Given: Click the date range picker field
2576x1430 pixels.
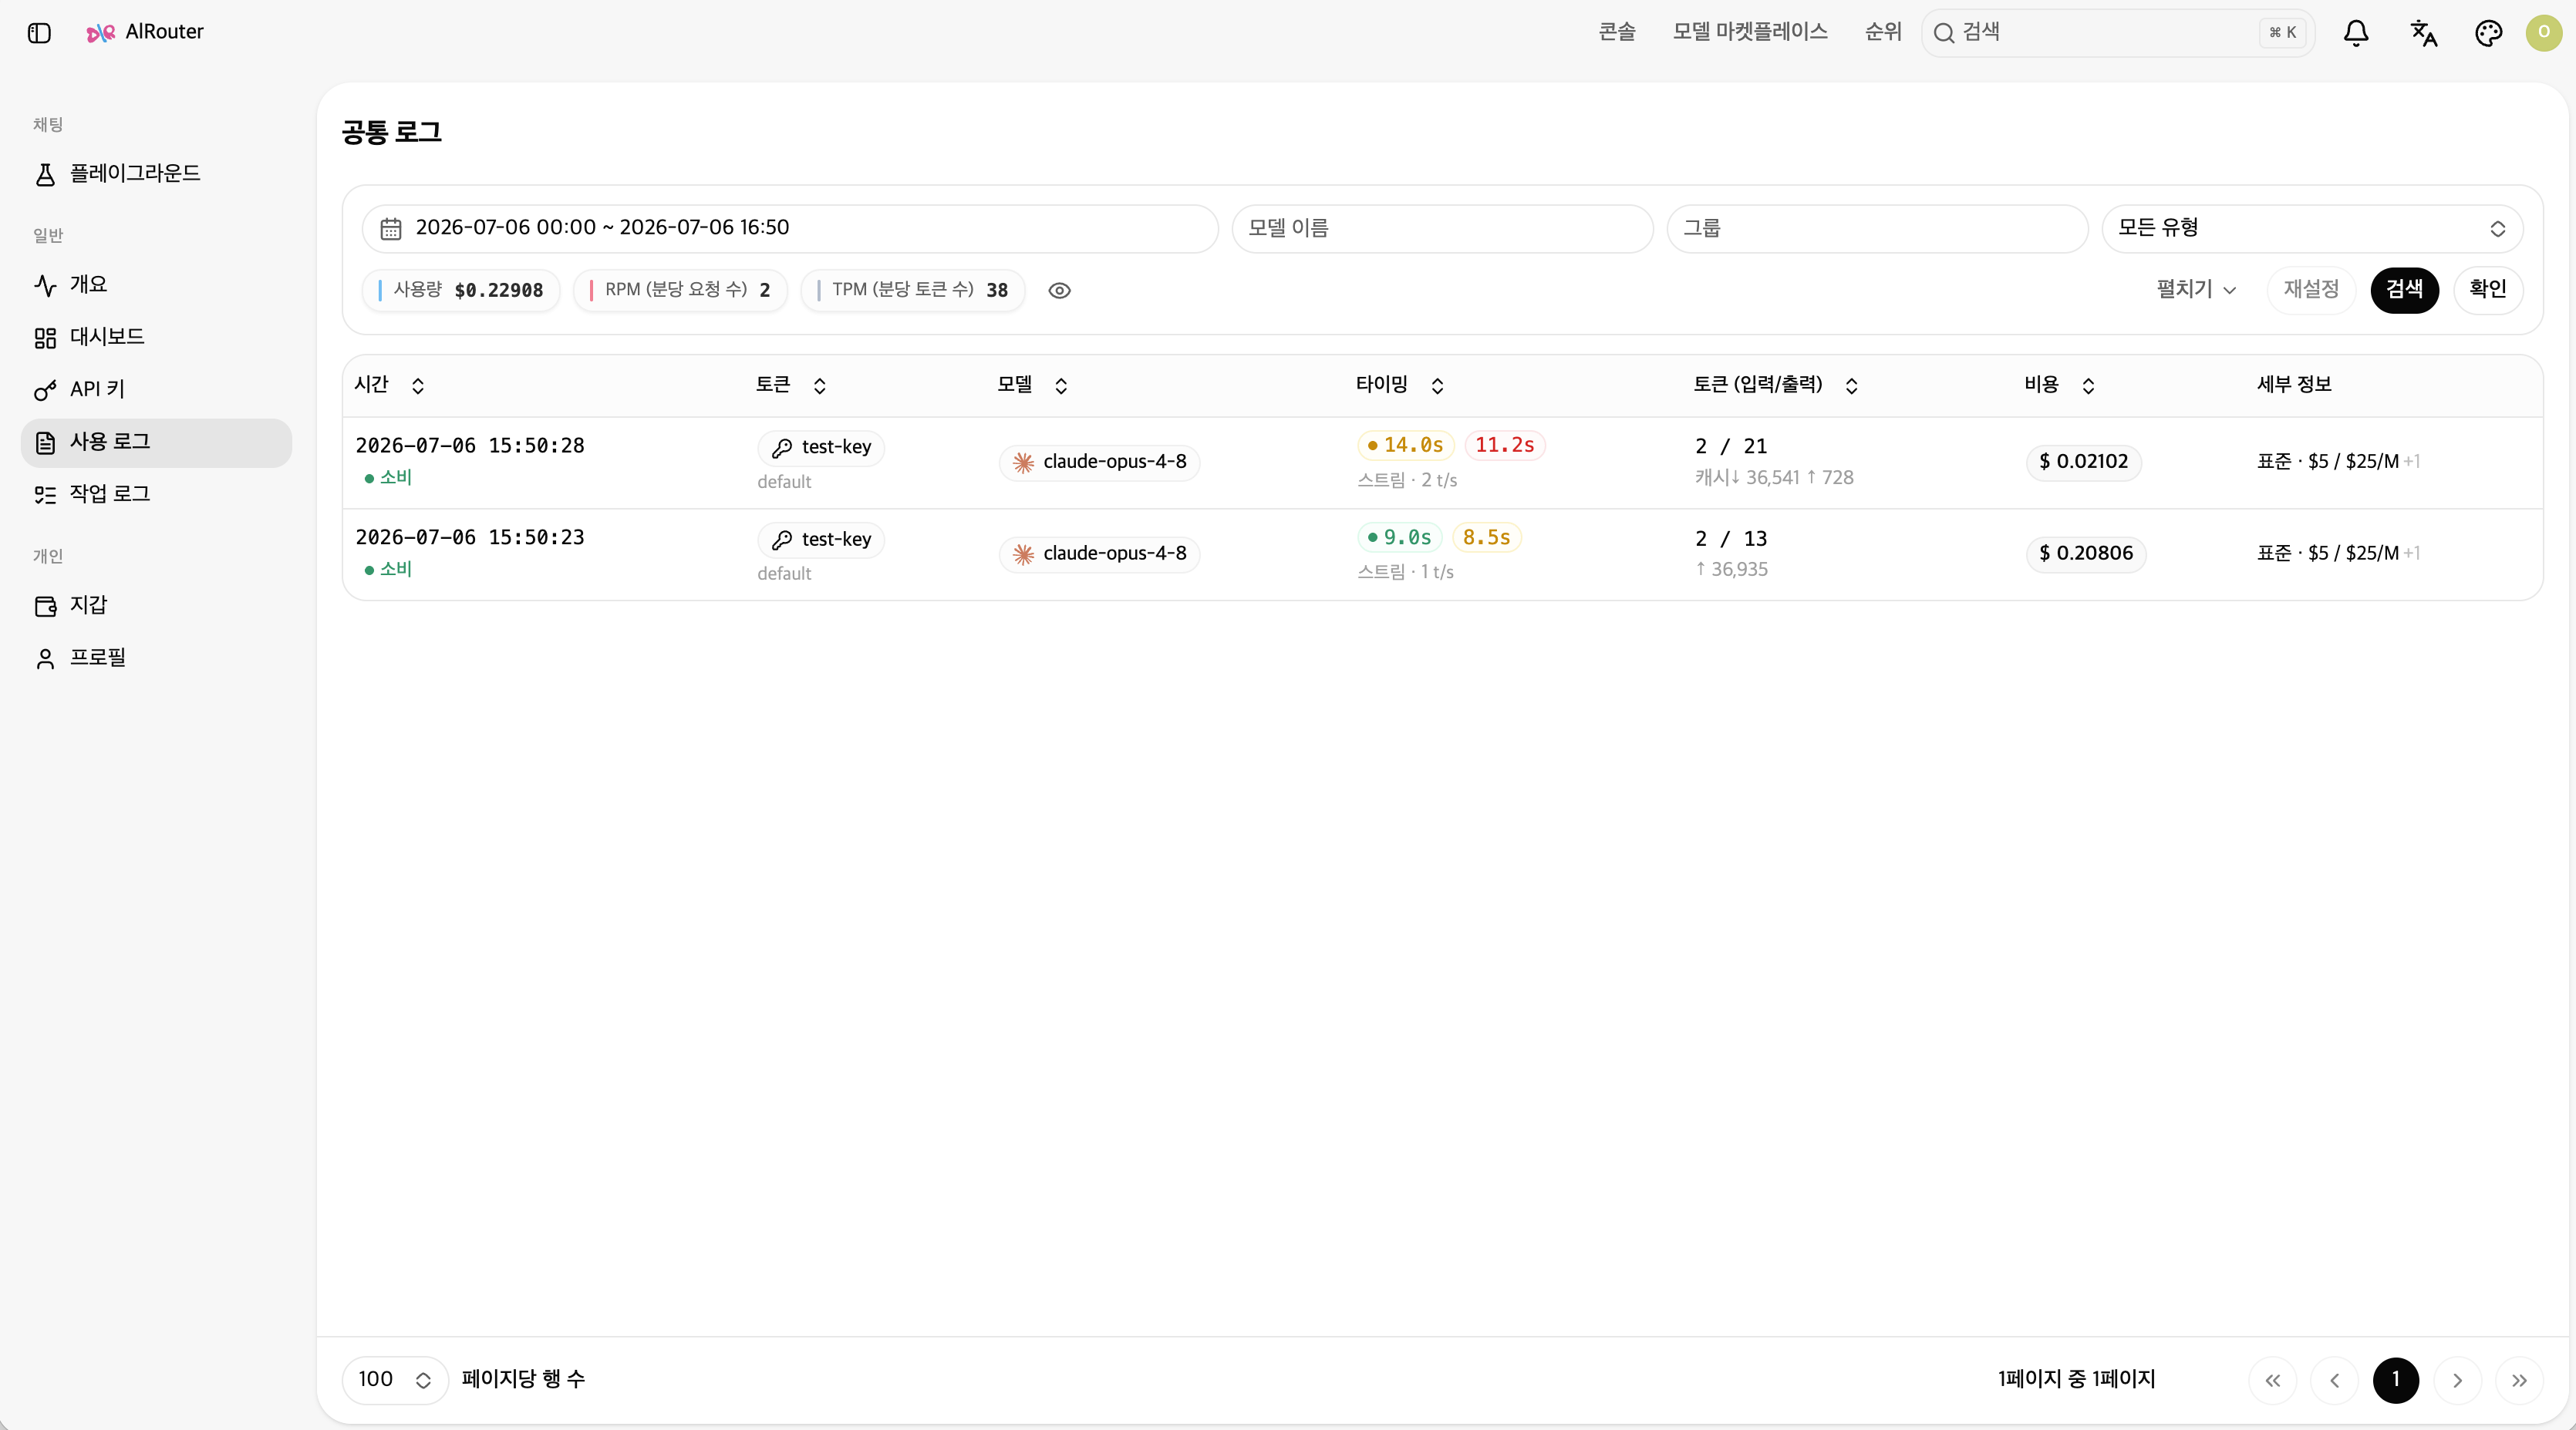Looking at the screenshot, I should (790, 229).
